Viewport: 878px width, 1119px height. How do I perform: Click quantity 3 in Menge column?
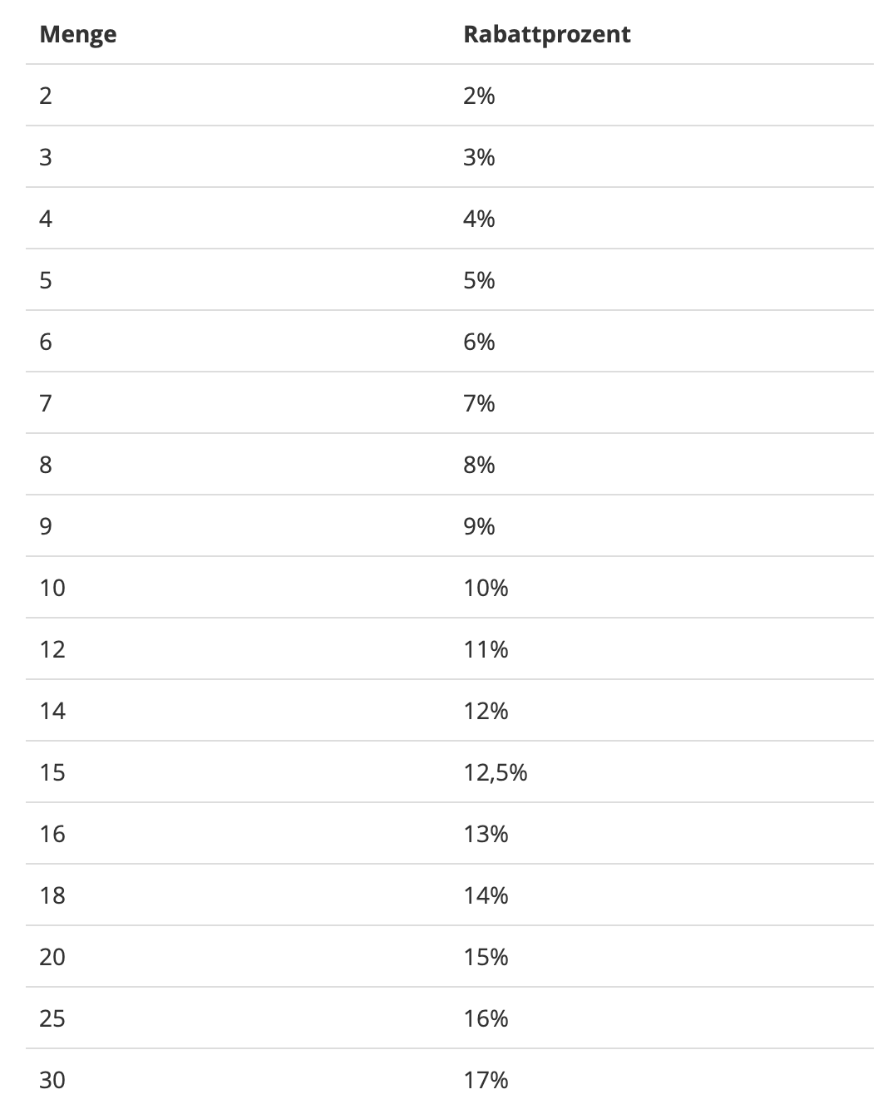pyautogui.click(x=46, y=157)
